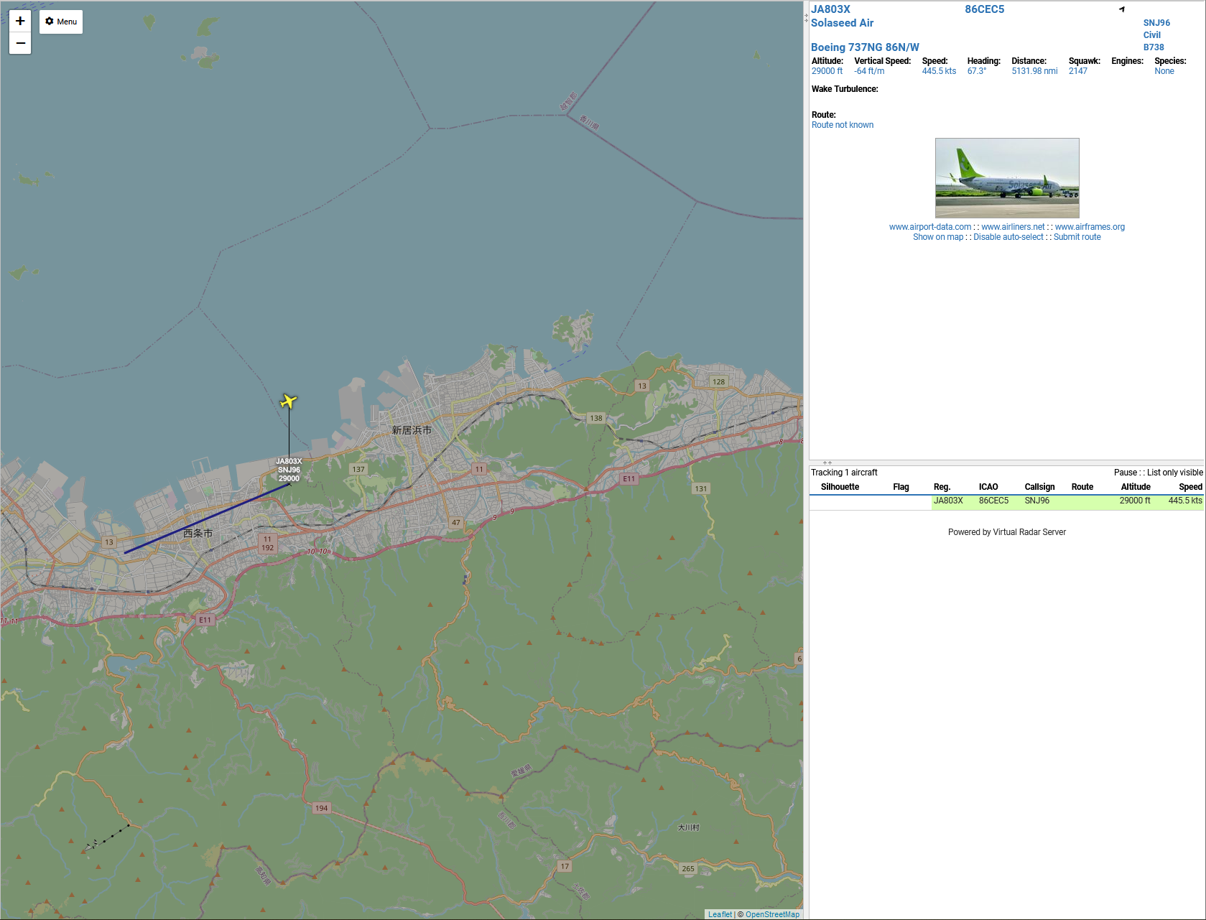Click the Distance value 5131.98 nmi

coord(1034,71)
